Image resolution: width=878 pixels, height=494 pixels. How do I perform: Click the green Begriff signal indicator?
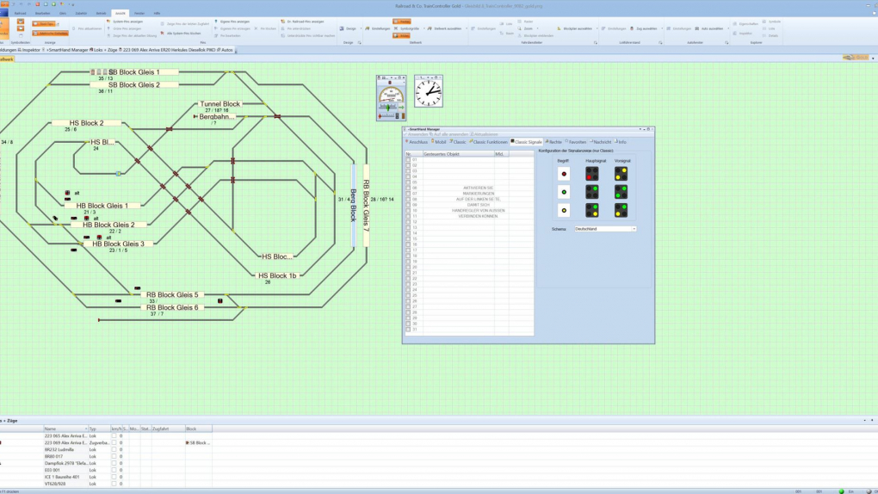(564, 192)
